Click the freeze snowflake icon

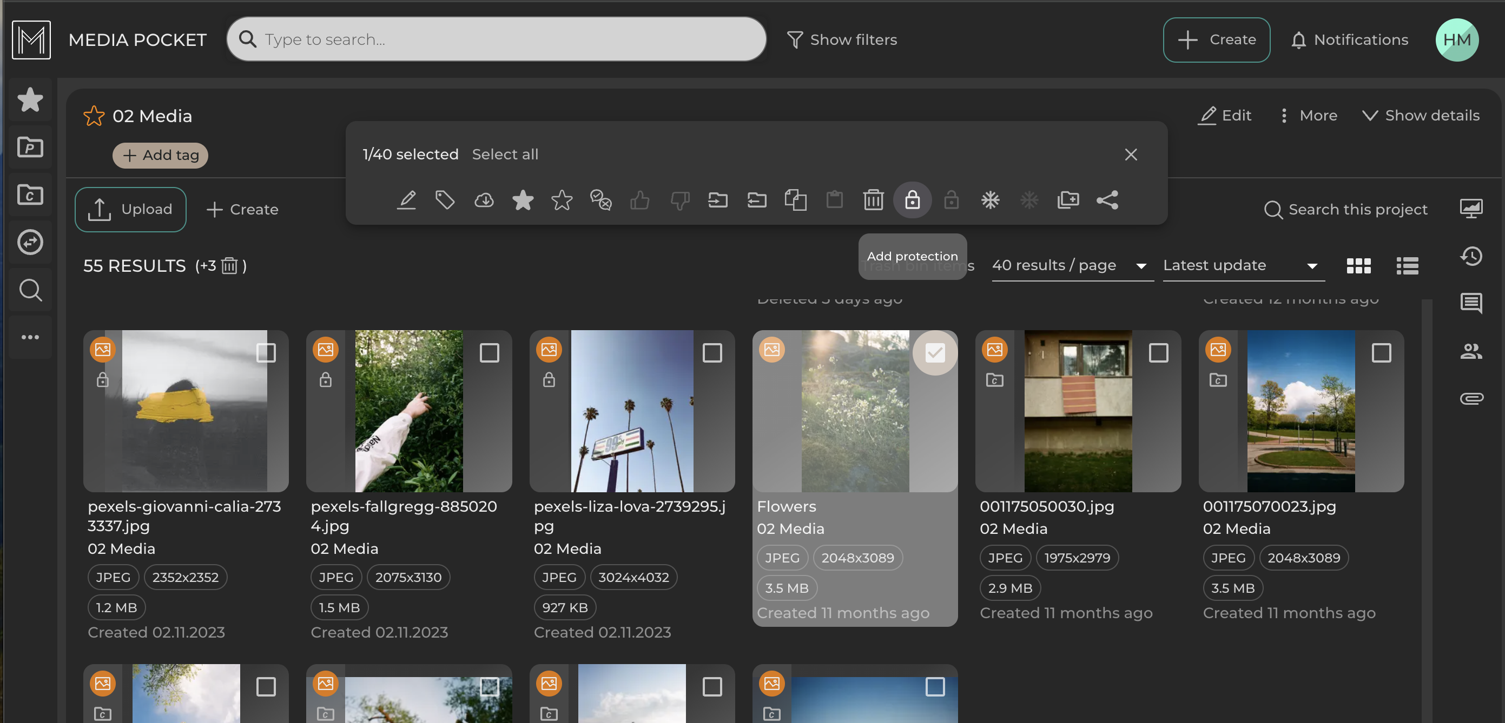pyautogui.click(x=989, y=200)
